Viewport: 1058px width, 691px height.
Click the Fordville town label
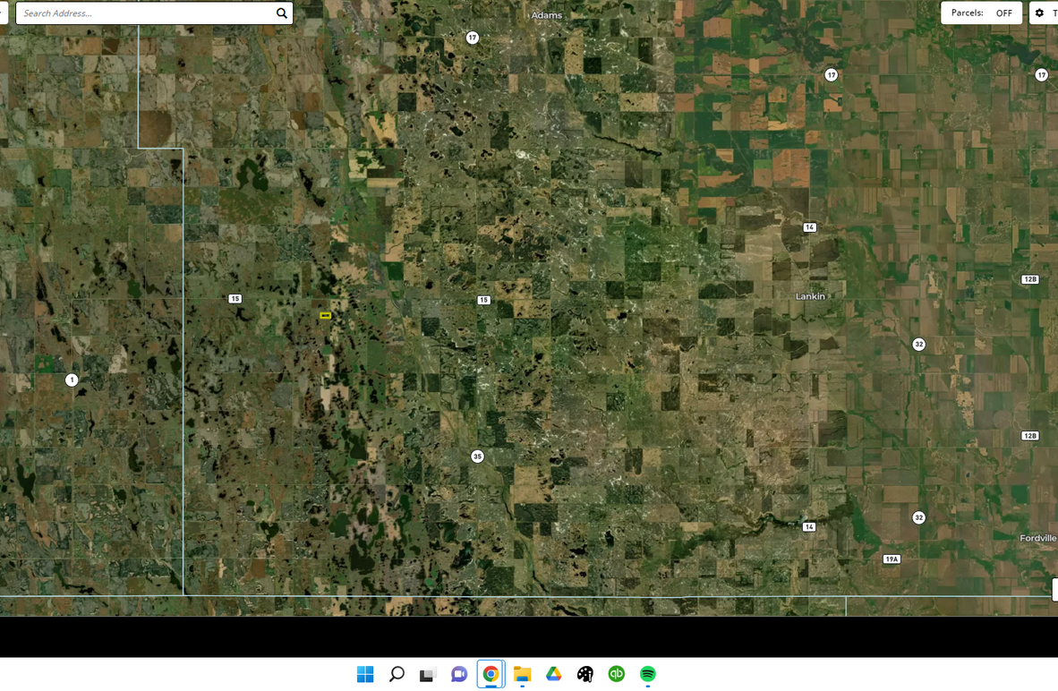click(1037, 538)
